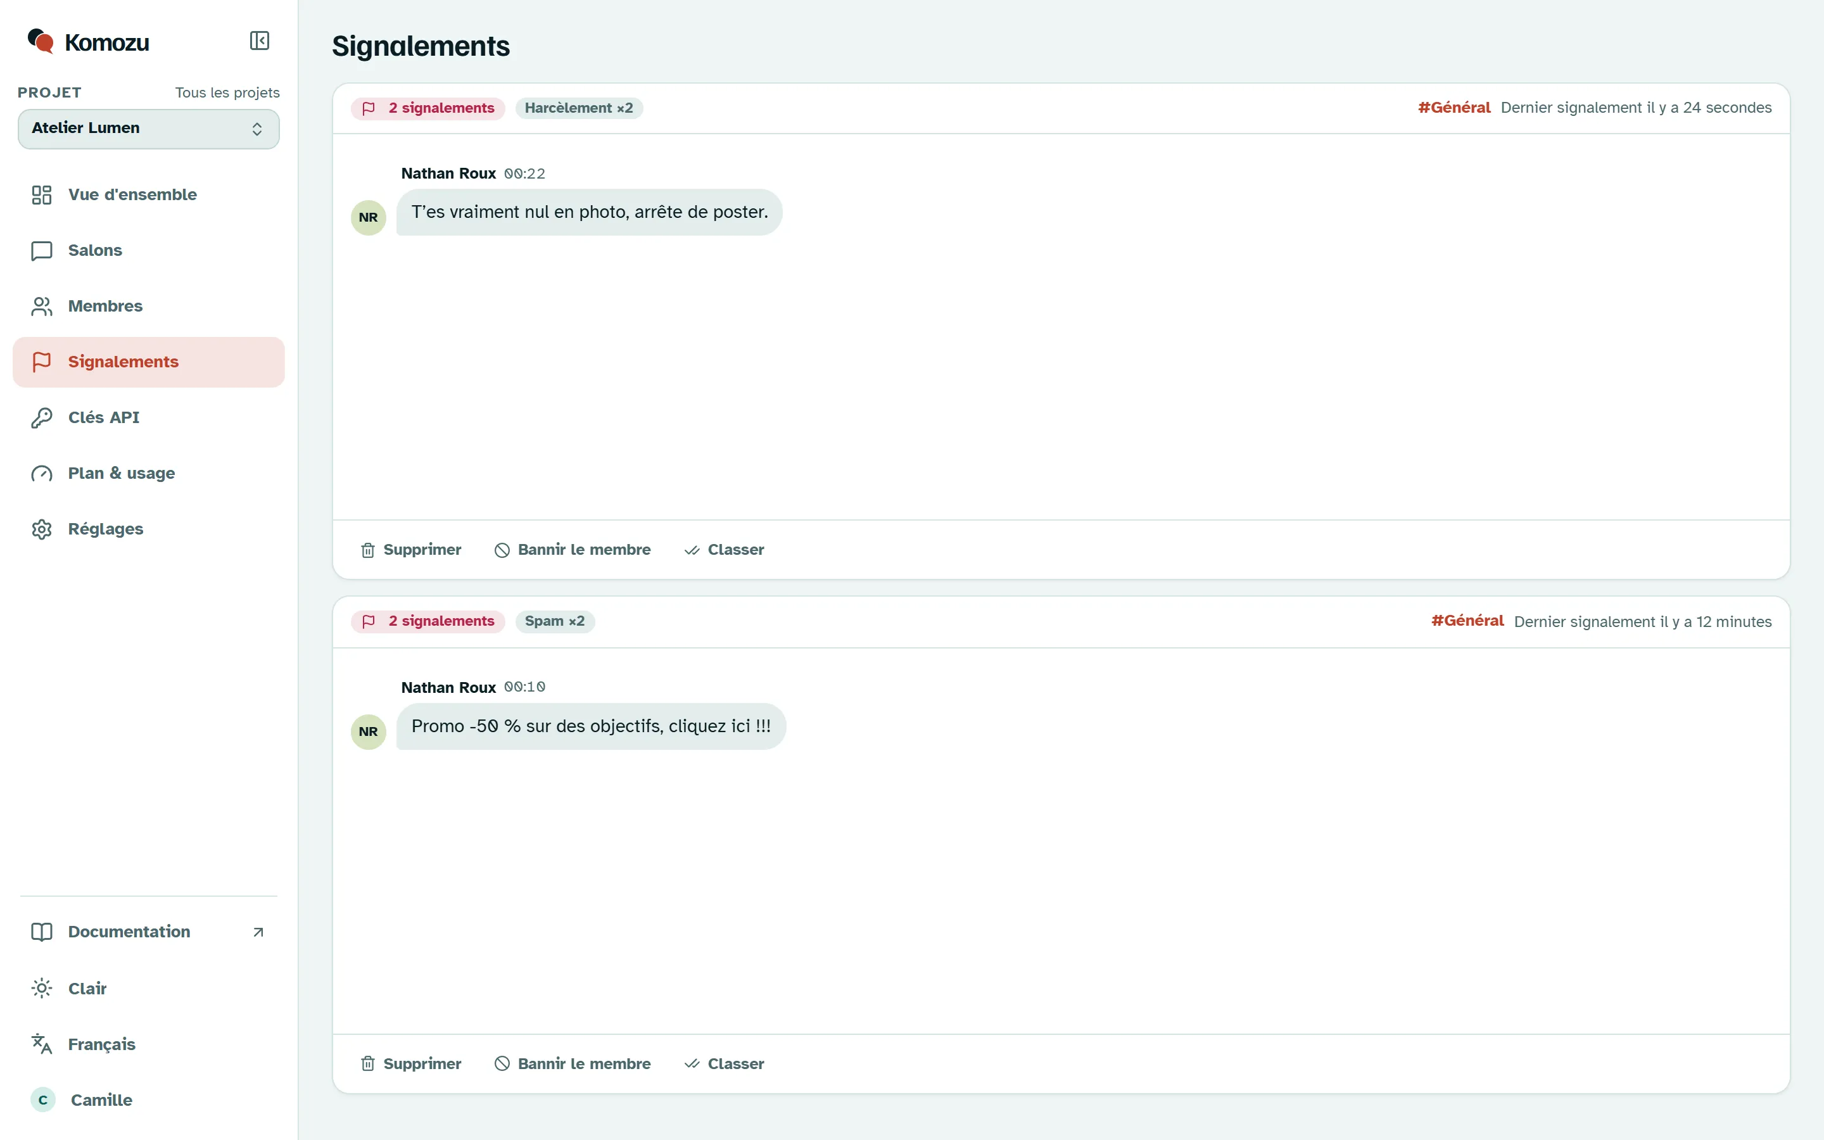Viewport: 1824px width, 1140px height.
Task: Open #Général on the 24 secondes report
Action: coord(1454,108)
